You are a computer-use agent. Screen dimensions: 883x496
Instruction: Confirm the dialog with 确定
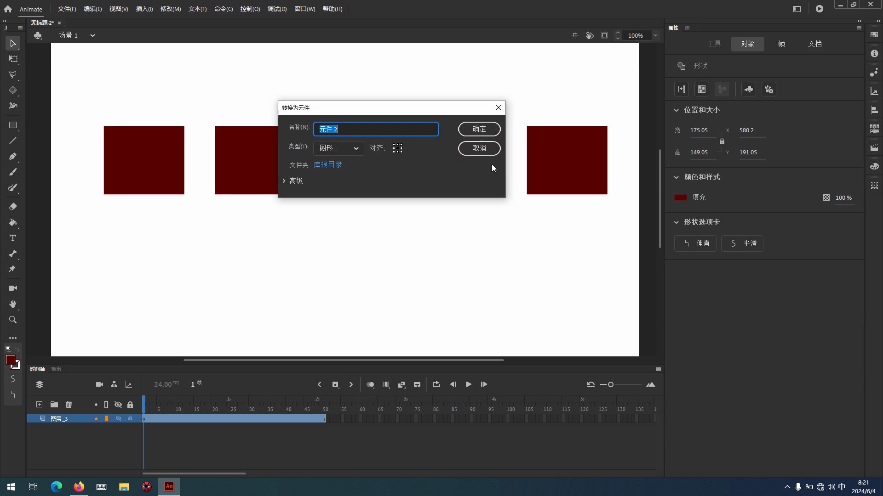(x=479, y=129)
